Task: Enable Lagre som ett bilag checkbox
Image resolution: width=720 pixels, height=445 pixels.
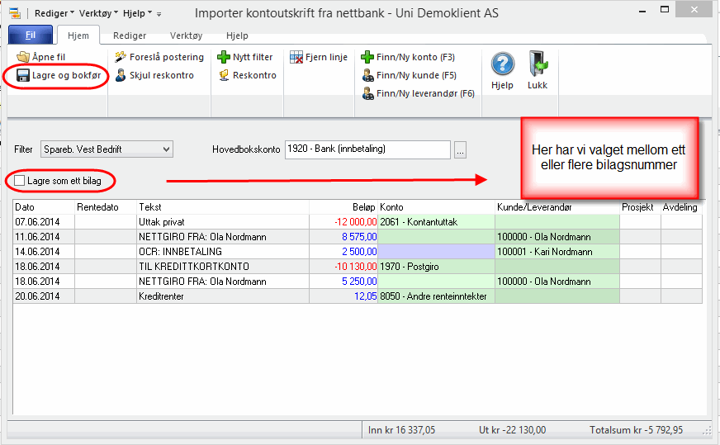Action: click(20, 179)
